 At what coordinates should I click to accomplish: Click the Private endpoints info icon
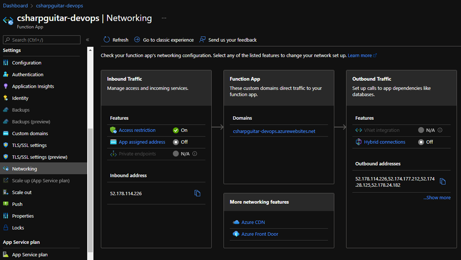[x=194, y=154]
